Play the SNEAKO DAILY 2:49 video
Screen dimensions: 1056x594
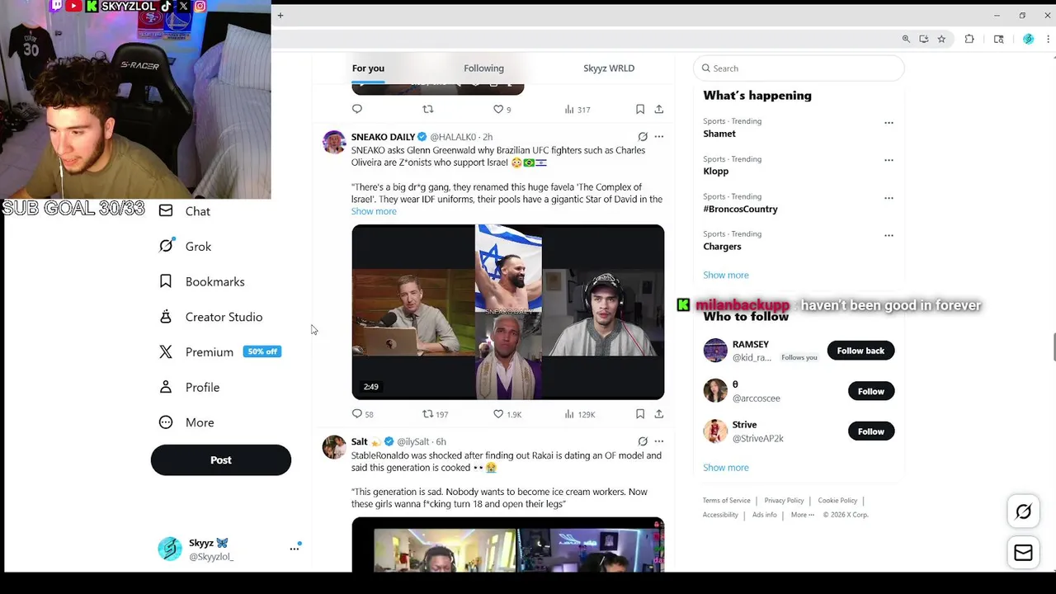pyautogui.click(x=508, y=312)
